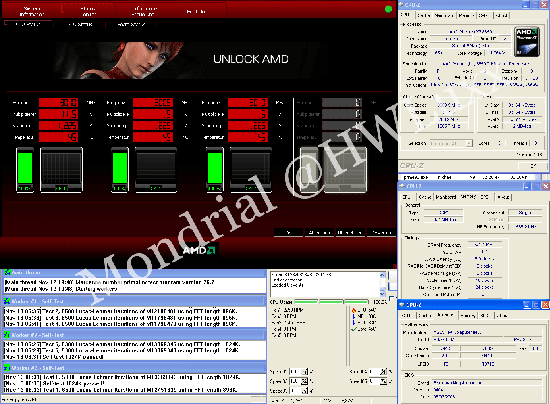Open the Performance Steuerung tab
This screenshot has height=404, width=550.
click(x=143, y=11)
